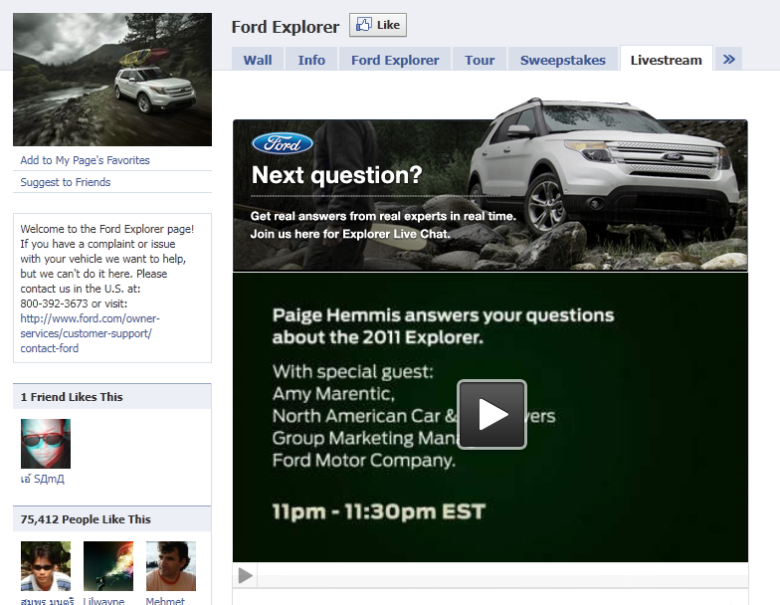
Task: Play the livestream video with center play button
Action: click(x=491, y=414)
